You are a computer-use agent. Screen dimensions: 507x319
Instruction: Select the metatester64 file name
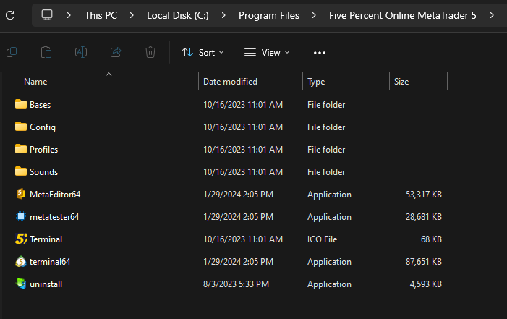54,217
